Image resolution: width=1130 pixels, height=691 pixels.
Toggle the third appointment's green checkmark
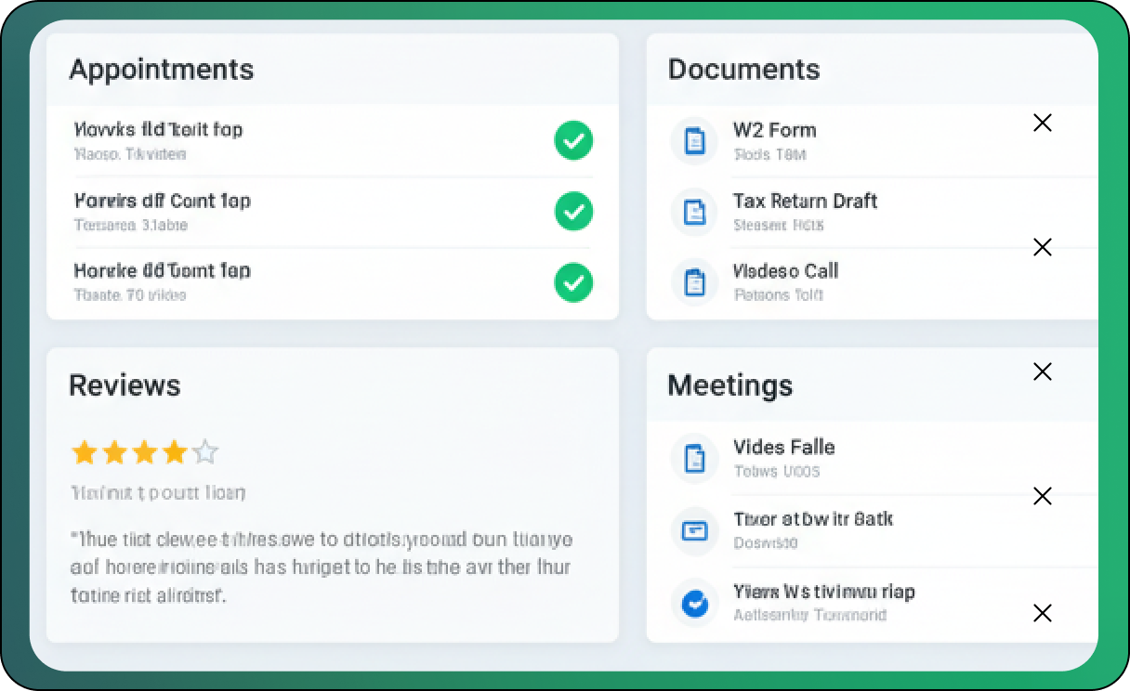coord(573,282)
